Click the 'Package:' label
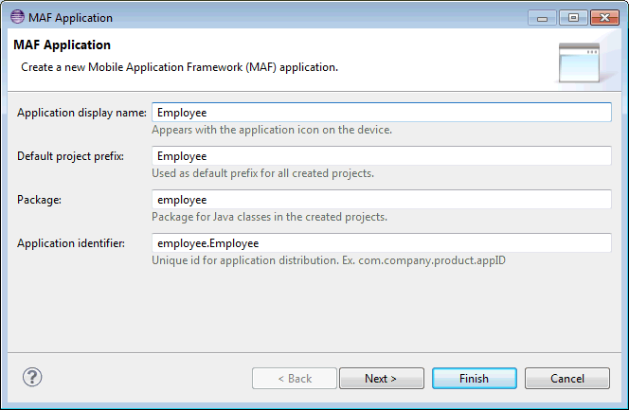 40,200
